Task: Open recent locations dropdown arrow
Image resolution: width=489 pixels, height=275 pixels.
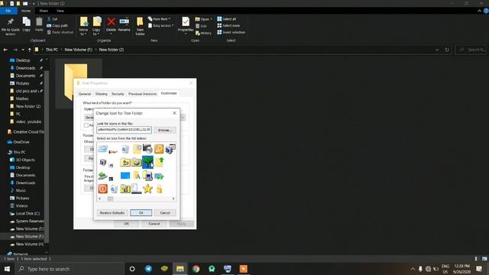Action: coord(23,50)
